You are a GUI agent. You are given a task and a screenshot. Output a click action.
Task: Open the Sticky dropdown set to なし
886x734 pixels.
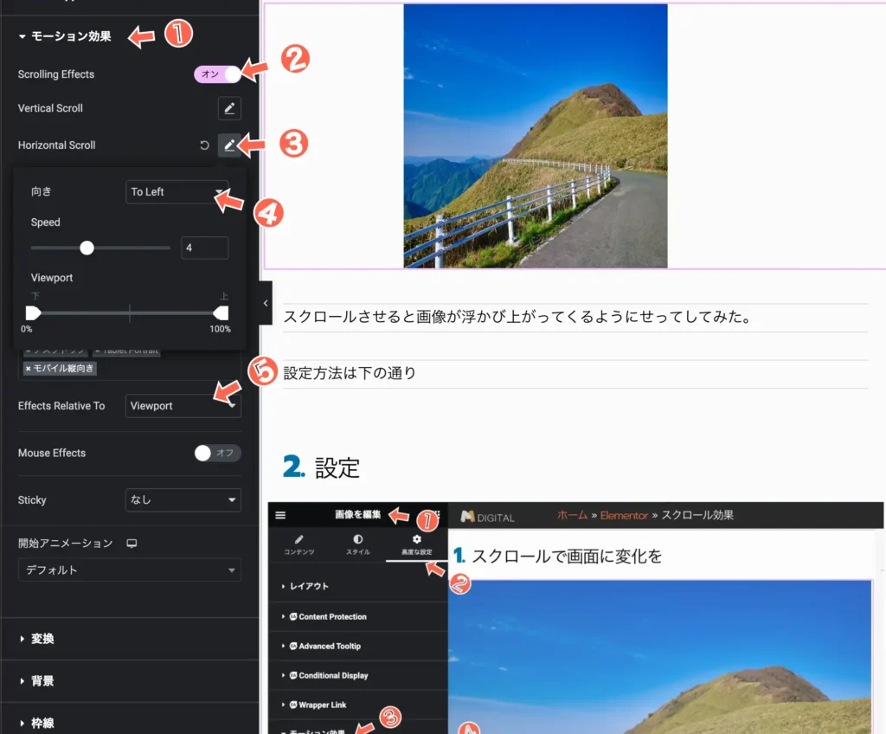pyautogui.click(x=183, y=499)
